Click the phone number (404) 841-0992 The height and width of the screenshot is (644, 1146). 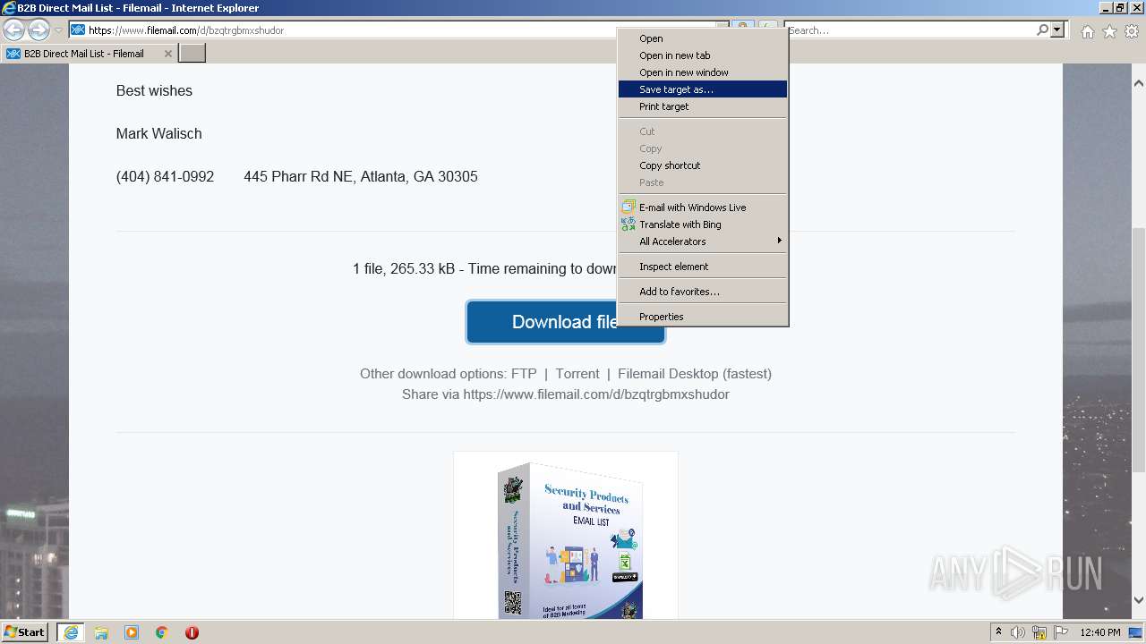click(x=165, y=177)
